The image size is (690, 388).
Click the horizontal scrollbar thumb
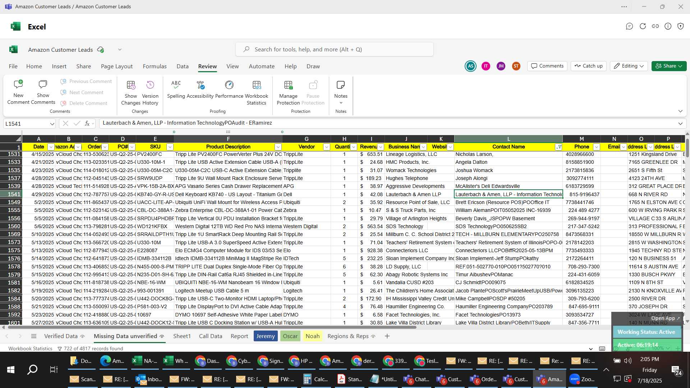point(212,327)
